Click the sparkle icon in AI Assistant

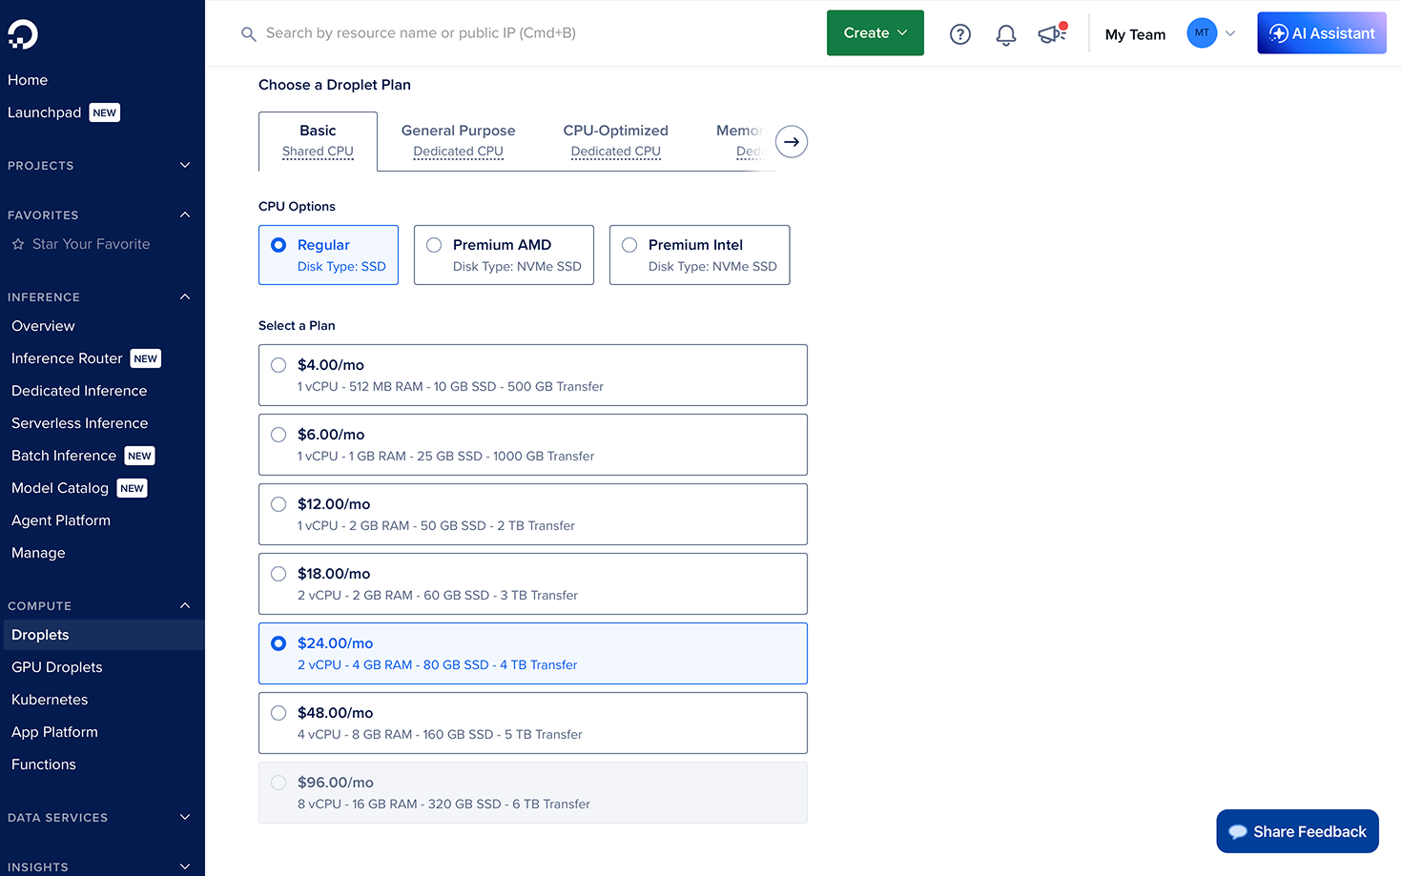[1279, 33]
